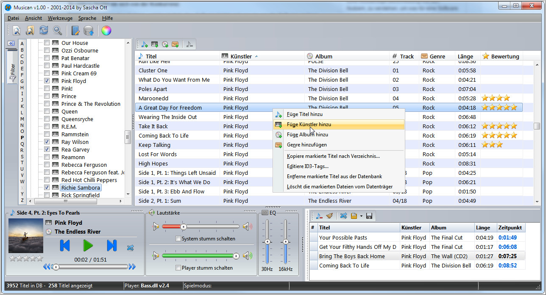
Task: Click system volume max speaker icon (red waves)
Action: (247, 227)
